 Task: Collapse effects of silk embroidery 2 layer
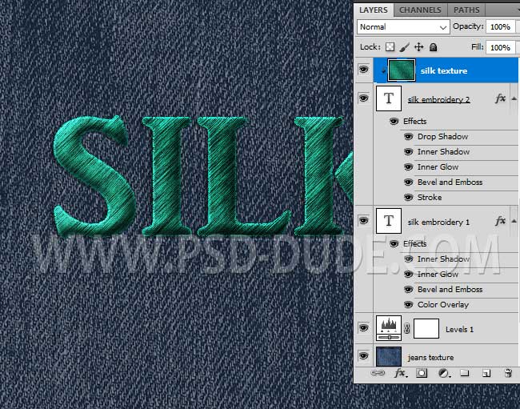[514, 98]
